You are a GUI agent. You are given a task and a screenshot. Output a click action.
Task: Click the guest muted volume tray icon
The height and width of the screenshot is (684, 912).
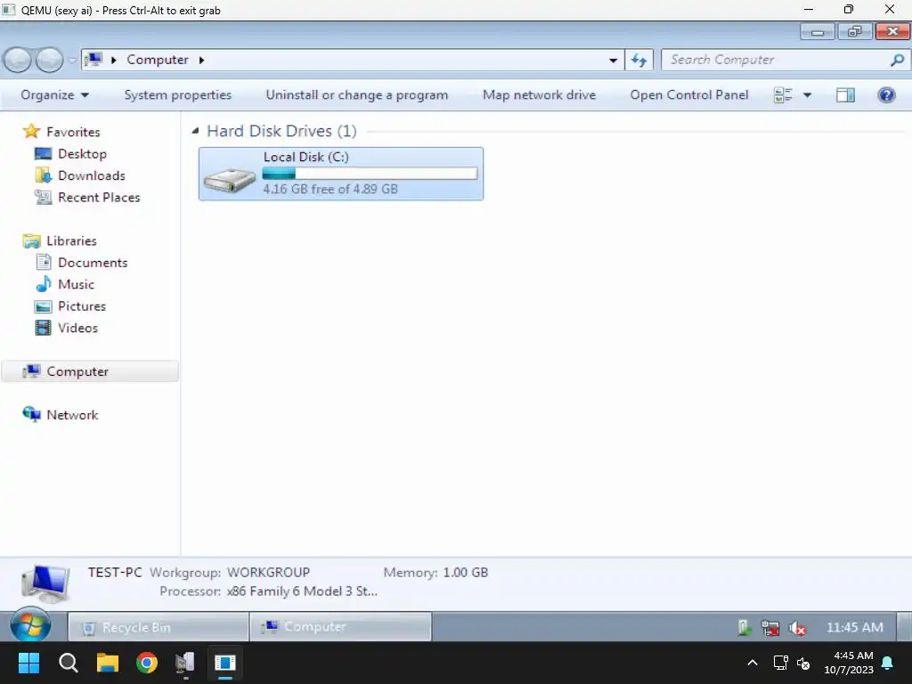(x=797, y=628)
